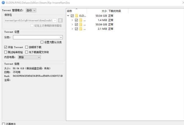Click priority 正常 for the 2.1 MiB row
The width and height of the screenshot is (184, 125).
pos(111,29)
